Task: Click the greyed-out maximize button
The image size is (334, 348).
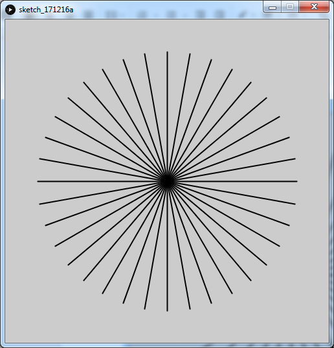Action: (290, 7)
